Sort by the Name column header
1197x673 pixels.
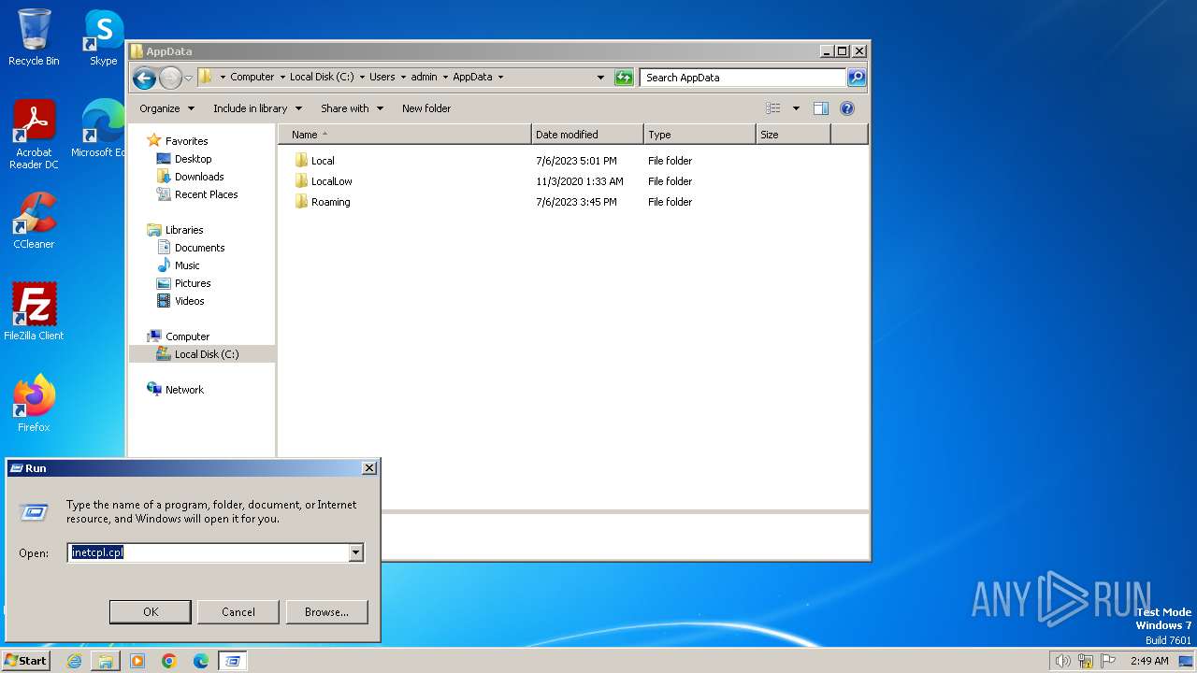click(404, 135)
